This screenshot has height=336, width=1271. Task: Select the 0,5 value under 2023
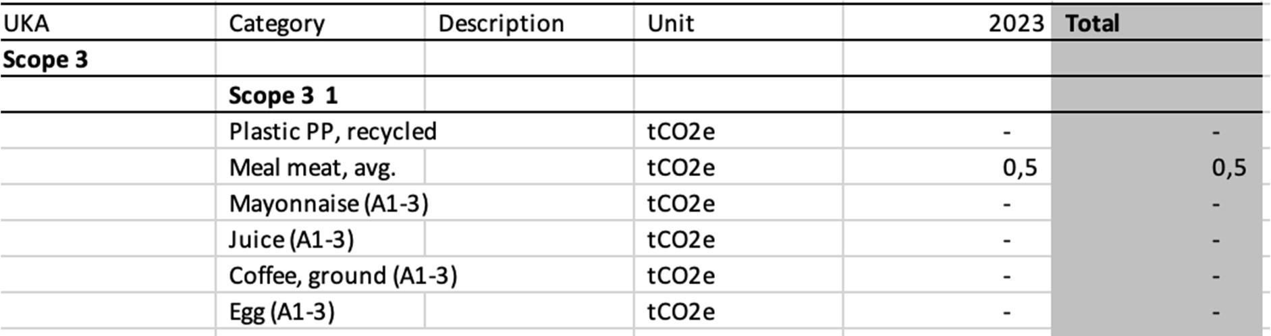[1019, 167]
